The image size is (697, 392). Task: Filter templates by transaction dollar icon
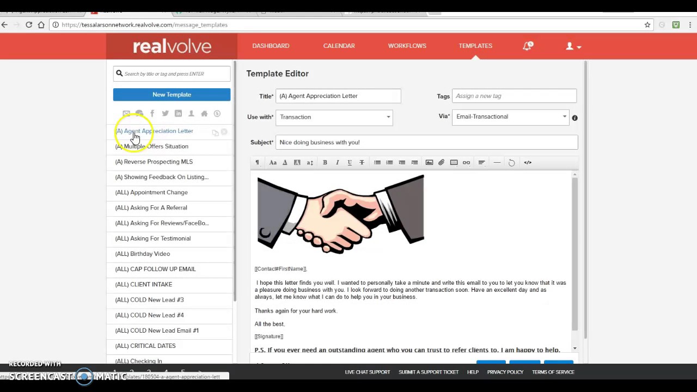point(217,113)
